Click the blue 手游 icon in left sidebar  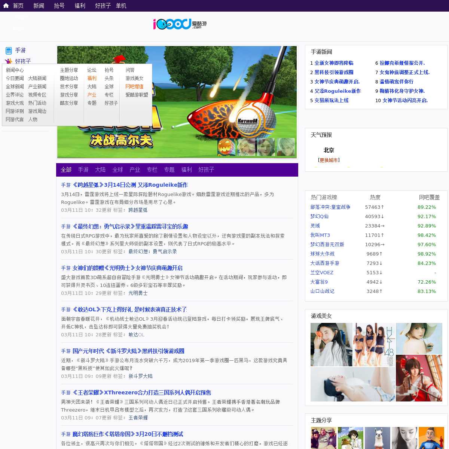(9, 51)
